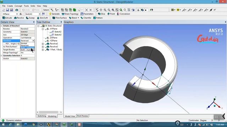Viewport: 227px width, 127px height.
Task: Click the New Plane icon
Action: 21,14
